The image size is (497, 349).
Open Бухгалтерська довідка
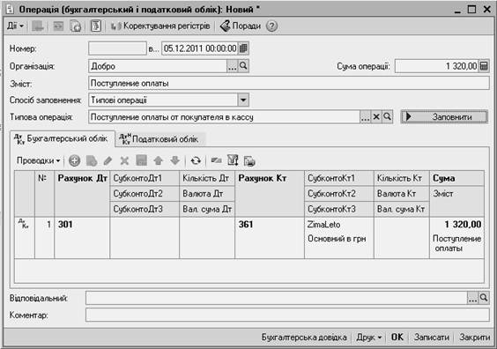click(304, 337)
